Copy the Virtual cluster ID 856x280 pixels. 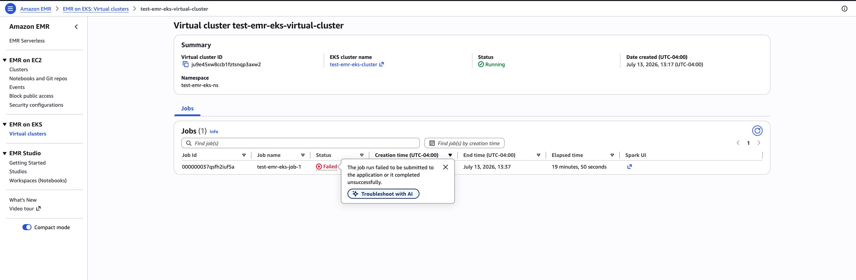click(x=185, y=65)
